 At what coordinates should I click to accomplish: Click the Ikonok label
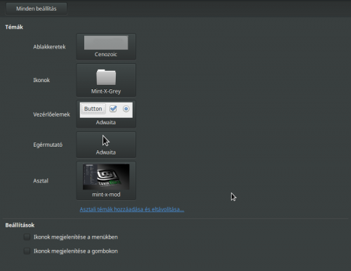pyautogui.click(x=41, y=80)
